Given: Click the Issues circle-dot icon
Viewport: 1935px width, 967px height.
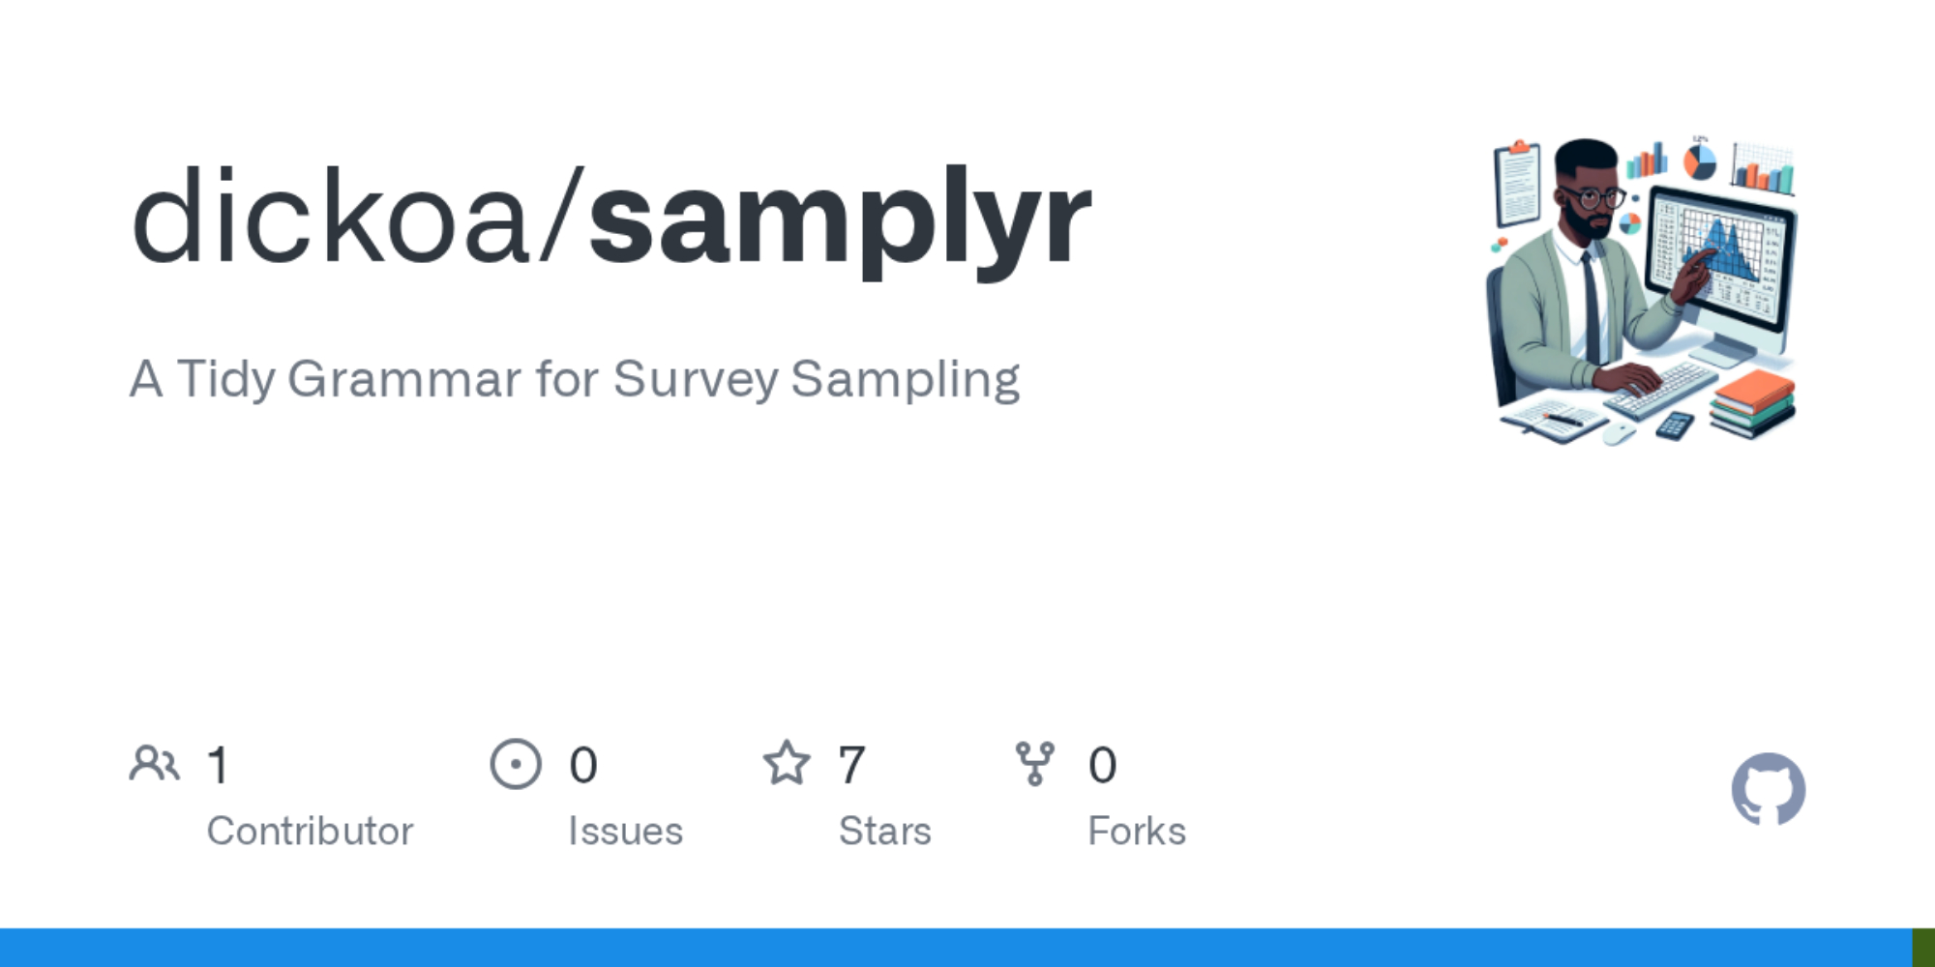Looking at the screenshot, I should (x=516, y=764).
